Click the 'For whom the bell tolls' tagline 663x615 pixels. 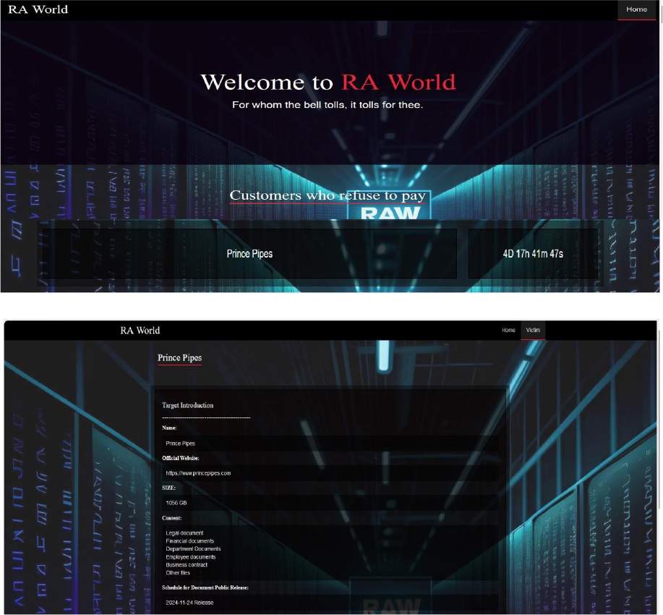[328, 104]
